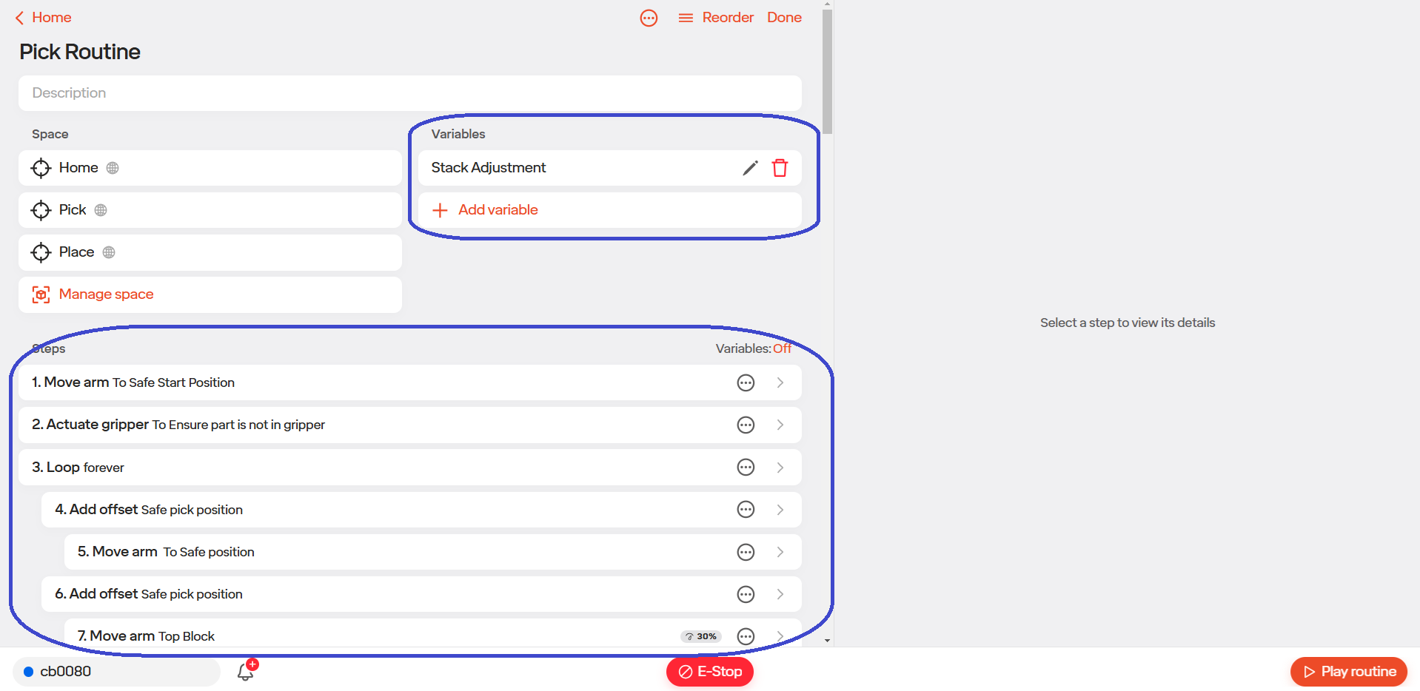
Task: Open options for step 1 Move arm
Action: (746, 382)
